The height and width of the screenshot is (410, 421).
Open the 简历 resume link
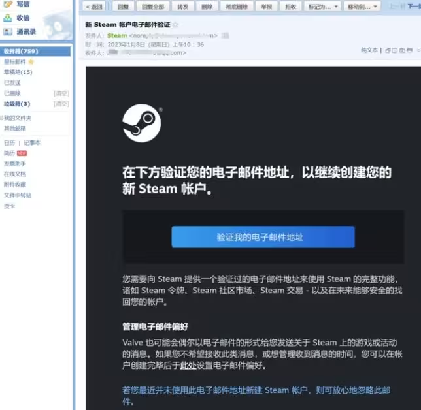pyautogui.click(x=9, y=153)
